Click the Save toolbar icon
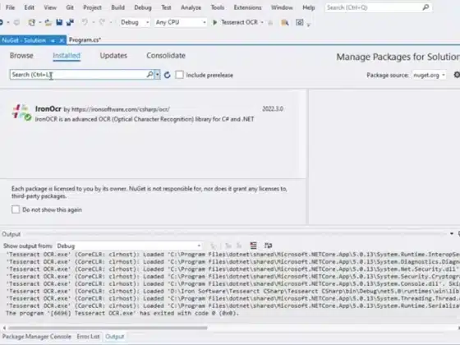This screenshot has width=460, height=345. [59, 22]
